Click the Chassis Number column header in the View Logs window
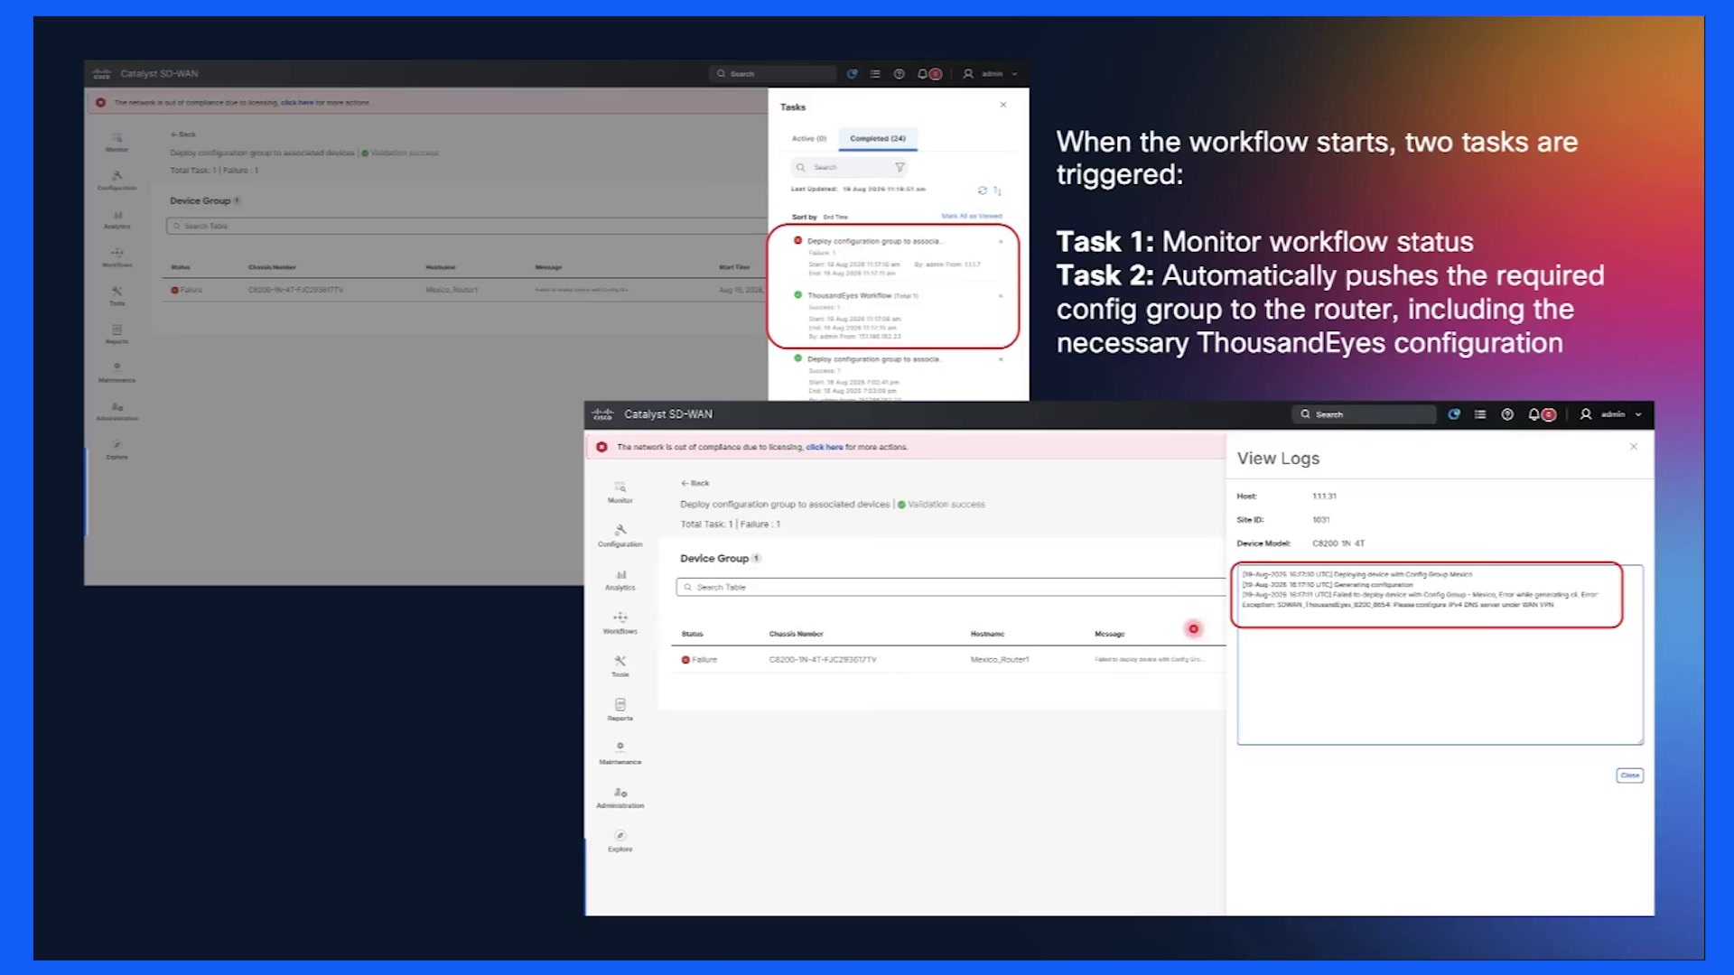The height and width of the screenshot is (975, 1734). [796, 634]
